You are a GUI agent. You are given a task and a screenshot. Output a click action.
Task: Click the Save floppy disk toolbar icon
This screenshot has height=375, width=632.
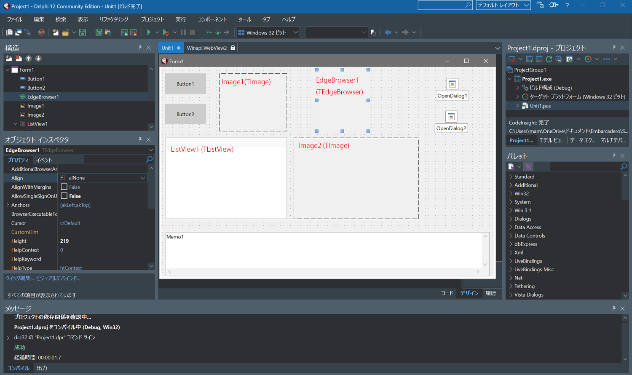point(83,32)
